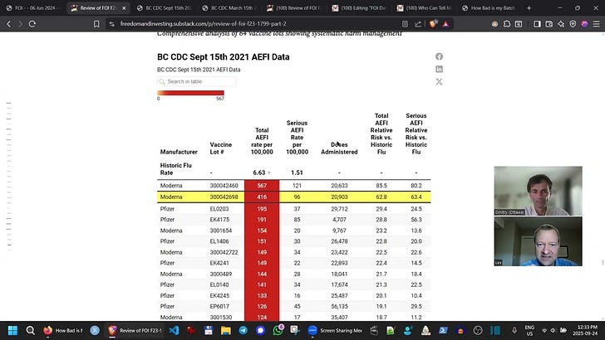Image resolution: width=605 pixels, height=340 pixels.
Task: Click lot number EK4175
Action: 219,220
